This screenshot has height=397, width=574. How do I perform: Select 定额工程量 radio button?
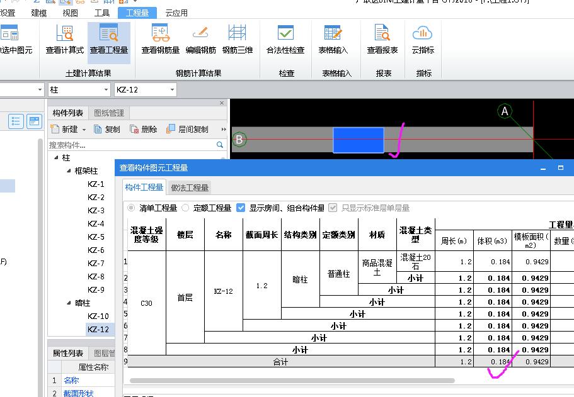185,208
